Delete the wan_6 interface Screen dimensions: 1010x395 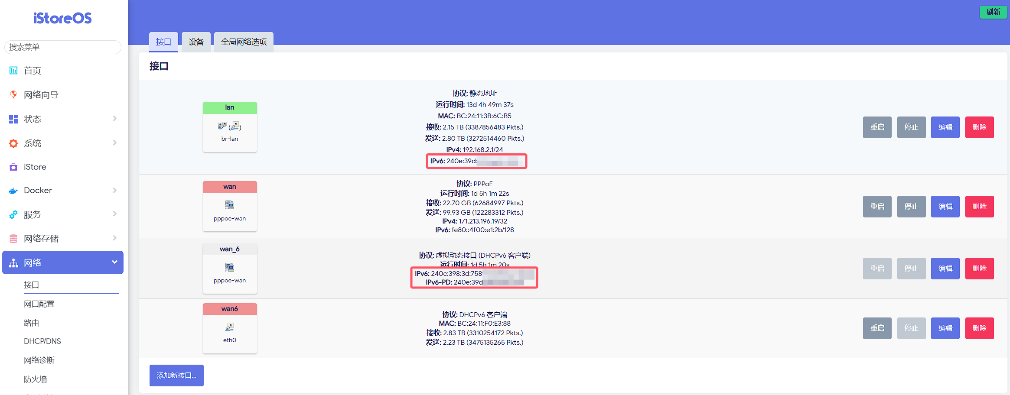pyautogui.click(x=979, y=269)
